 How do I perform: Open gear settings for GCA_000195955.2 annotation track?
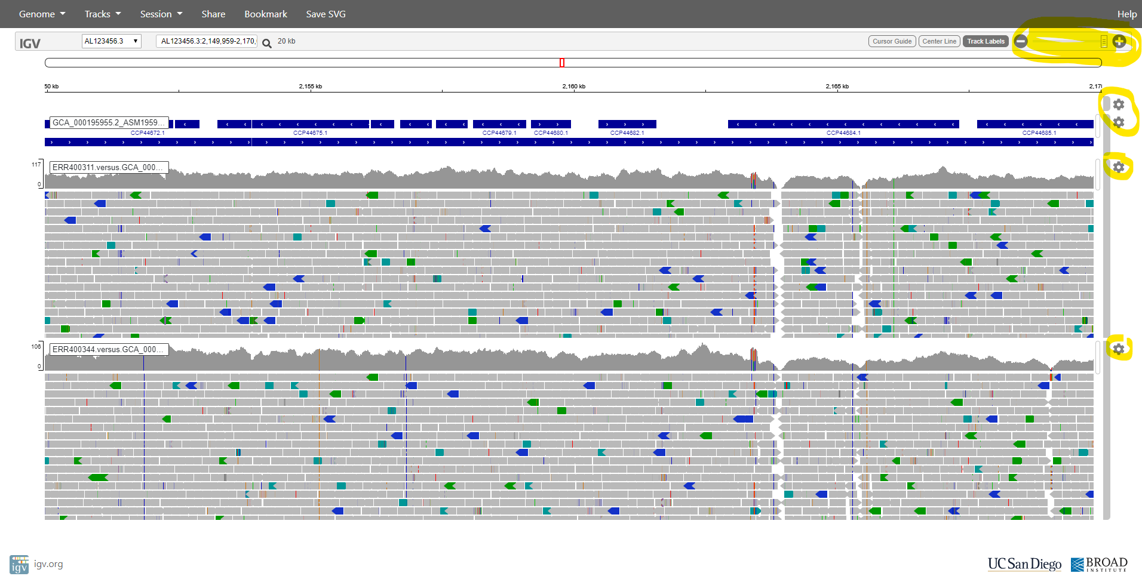click(1119, 122)
